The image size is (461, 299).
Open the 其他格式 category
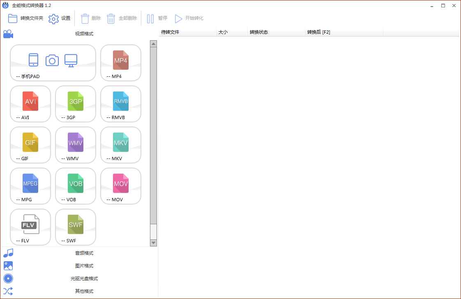pyautogui.click(x=84, y=291)
